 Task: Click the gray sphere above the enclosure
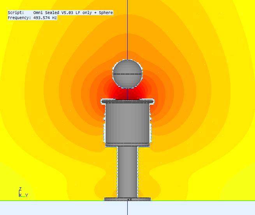click(128, 74)
